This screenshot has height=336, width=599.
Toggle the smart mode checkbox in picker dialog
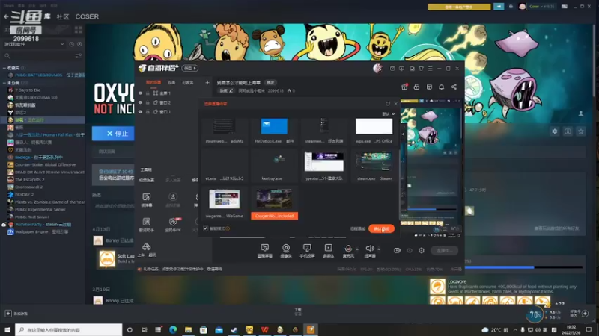205,228
